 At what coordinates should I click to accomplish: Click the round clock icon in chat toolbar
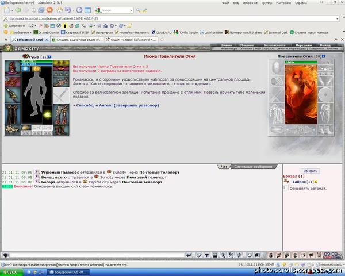(x=250, y=255)
